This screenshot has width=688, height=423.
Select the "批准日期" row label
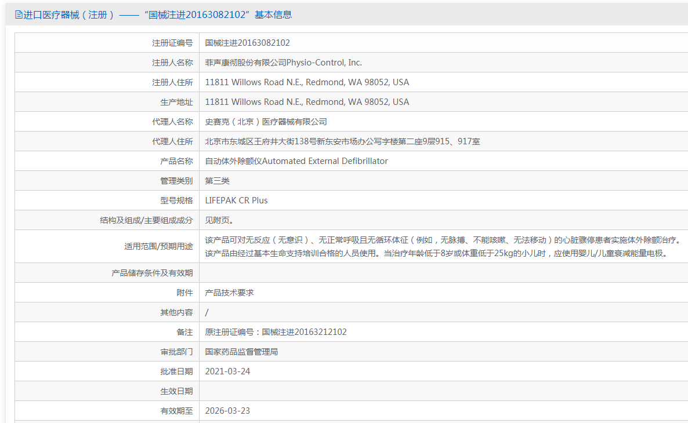pyautogui.click(x=176, y=371)
